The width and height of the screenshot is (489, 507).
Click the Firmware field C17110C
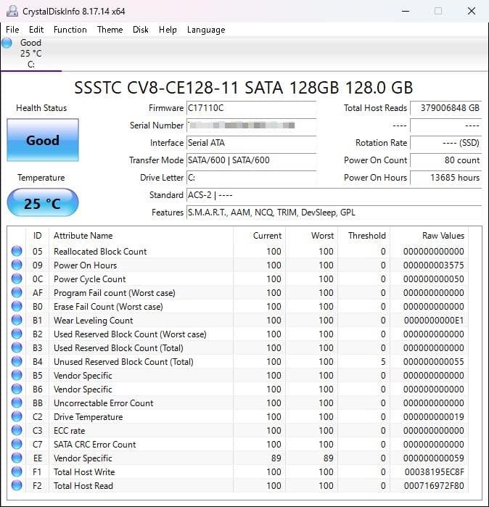(x=251, y=108)
